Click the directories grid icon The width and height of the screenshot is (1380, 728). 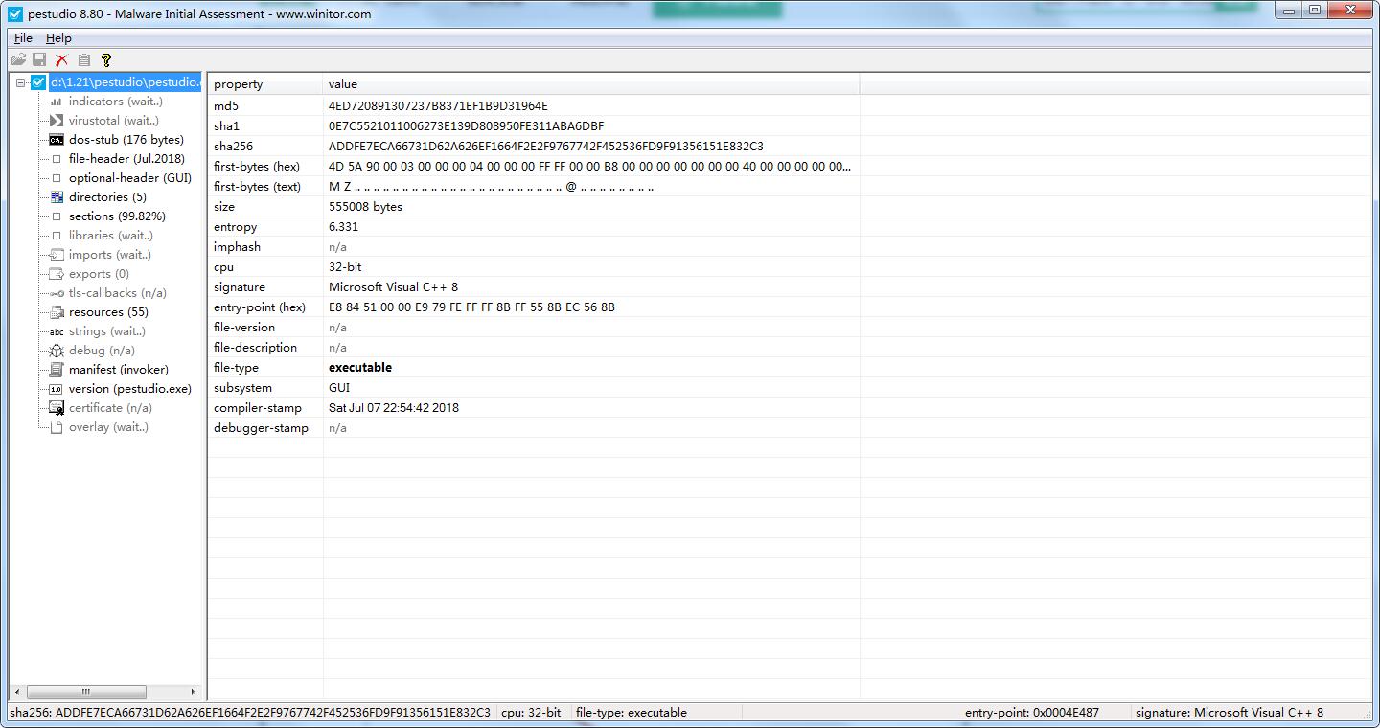[57, 197]
